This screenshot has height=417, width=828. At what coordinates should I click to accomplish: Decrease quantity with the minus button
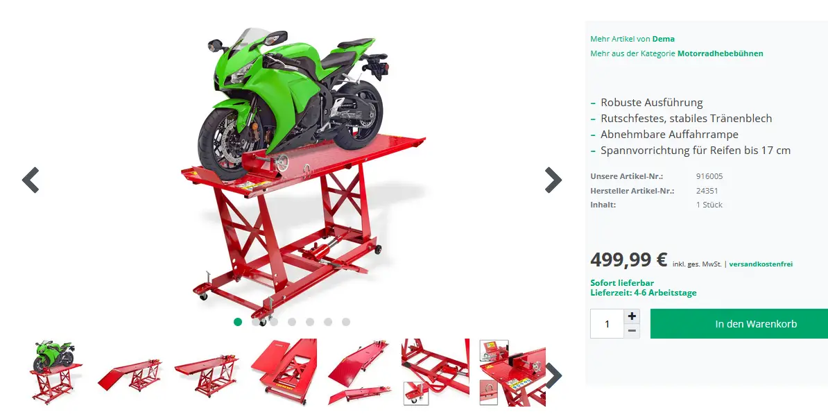click(x=632, y=332)
